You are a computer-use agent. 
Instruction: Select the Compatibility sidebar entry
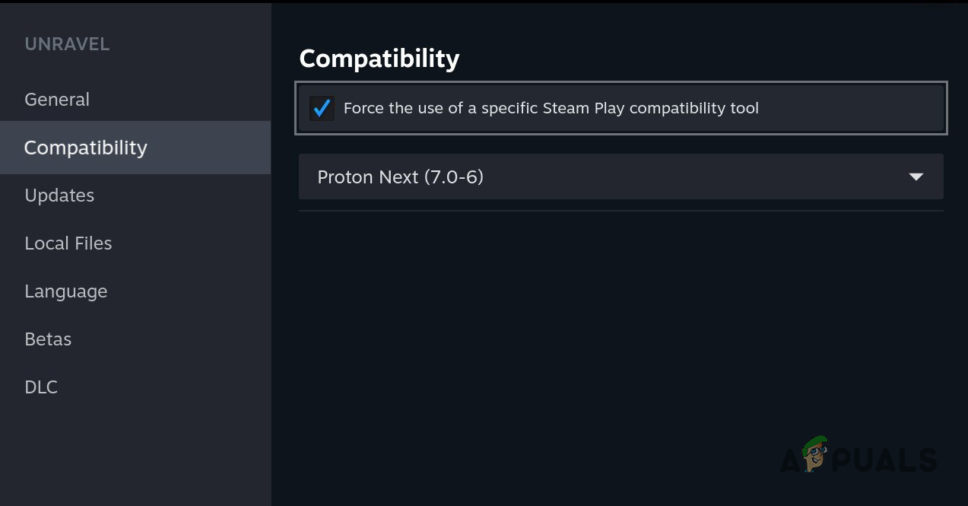tap(85, 147)
